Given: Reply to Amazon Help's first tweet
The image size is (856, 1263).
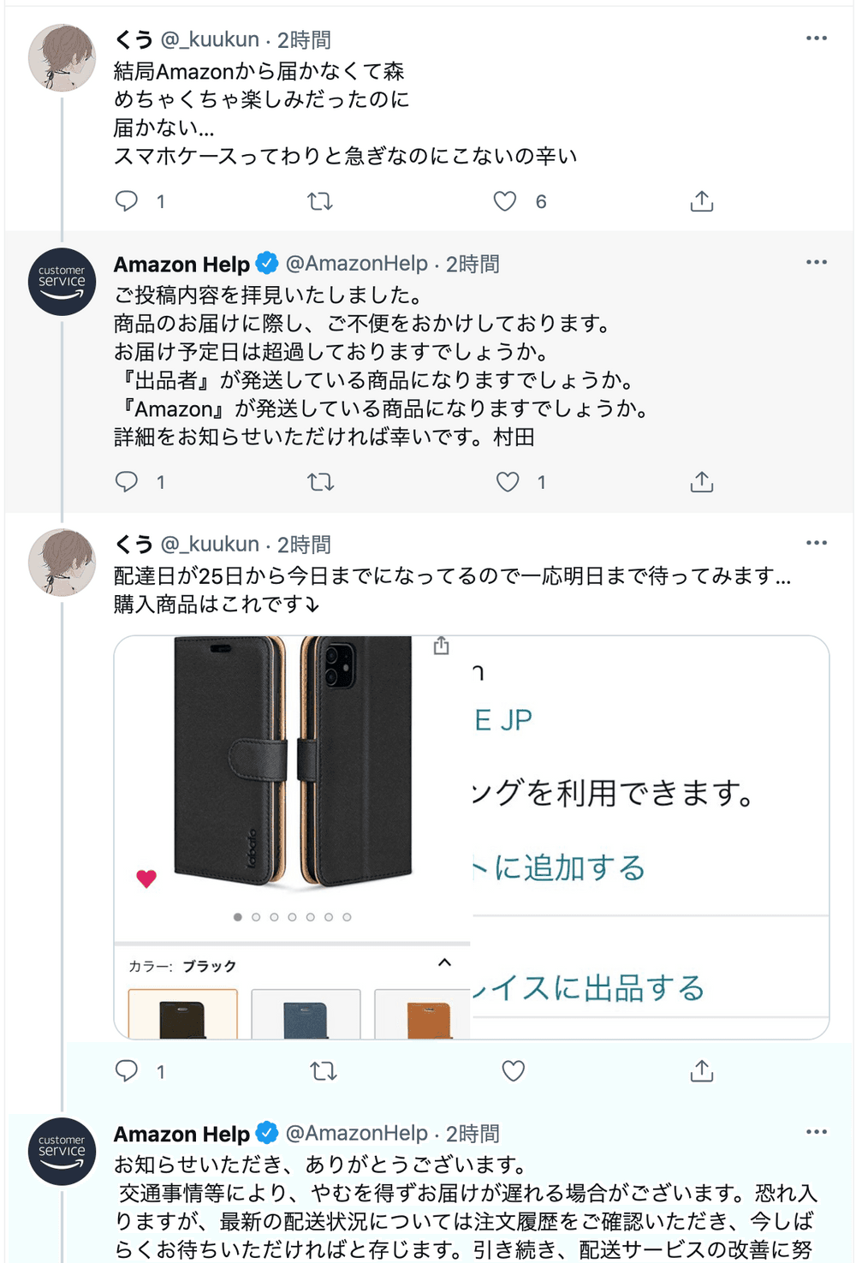Looking at the screenshot, I should (127, 481).
